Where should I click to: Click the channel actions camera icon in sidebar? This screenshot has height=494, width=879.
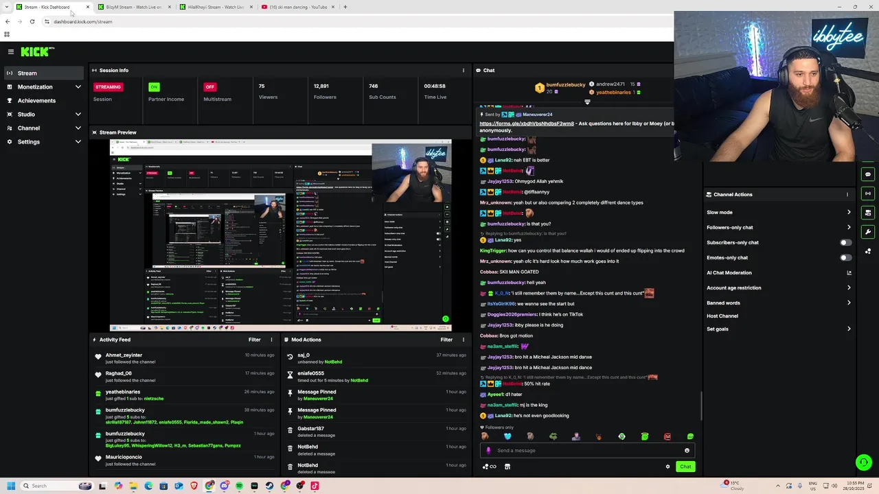868,213
